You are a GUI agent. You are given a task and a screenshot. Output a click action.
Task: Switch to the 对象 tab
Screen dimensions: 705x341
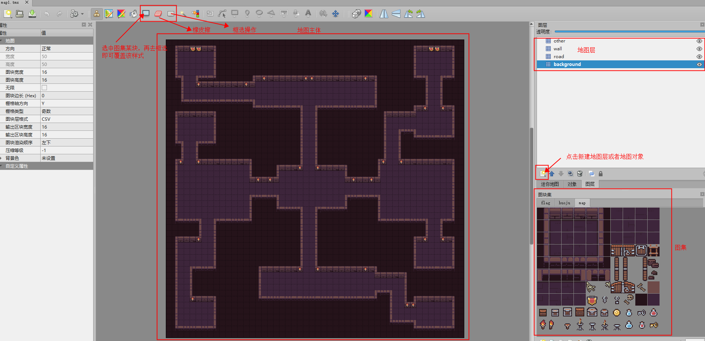pyautogui.click(x=572, y=184)
